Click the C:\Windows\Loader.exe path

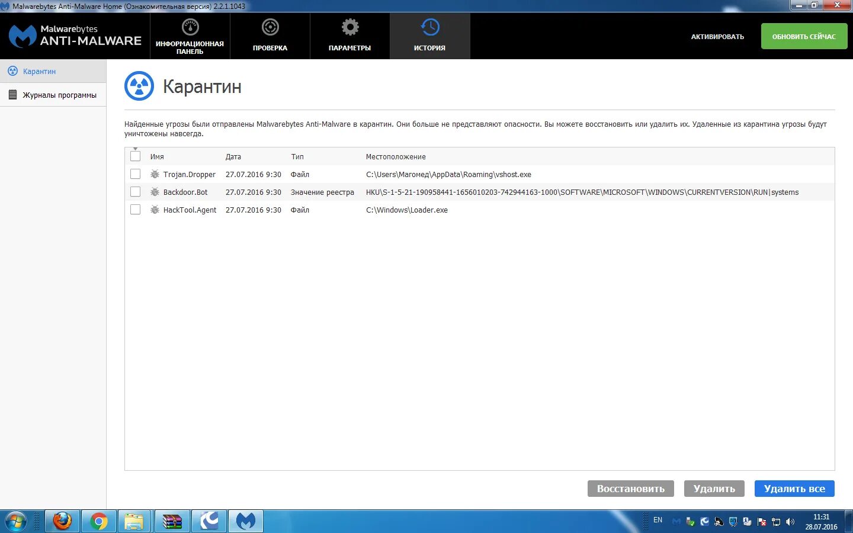[x=407, y=210]
